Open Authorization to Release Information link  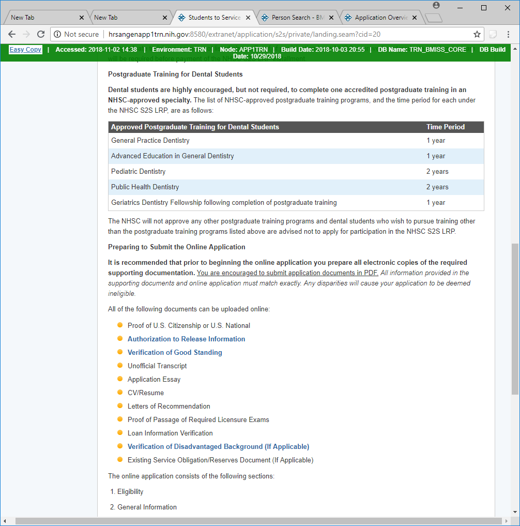click(186, 339)
